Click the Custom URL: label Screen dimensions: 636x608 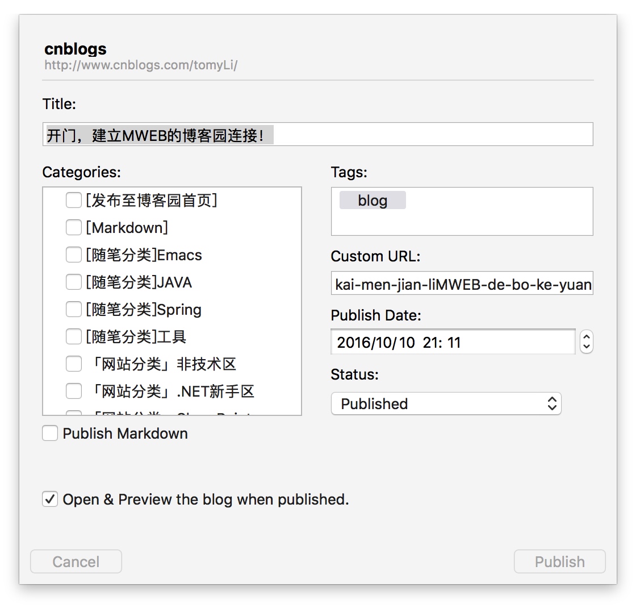pos(375,256)
